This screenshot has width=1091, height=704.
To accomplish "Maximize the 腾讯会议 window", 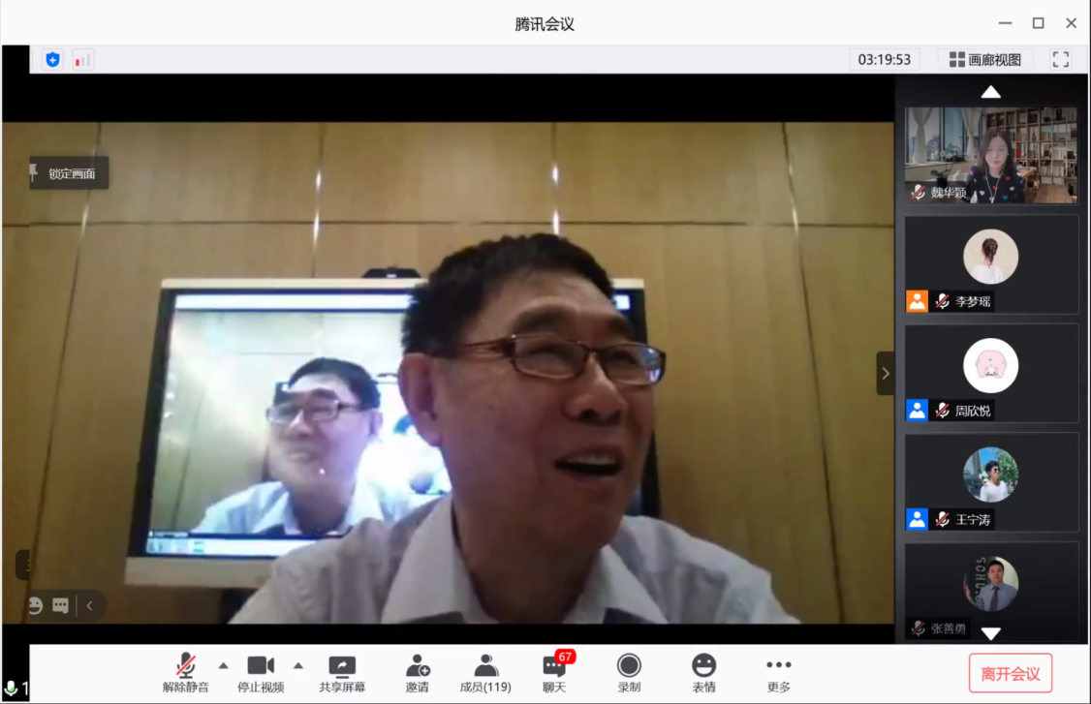I will tap(1038, 23).
